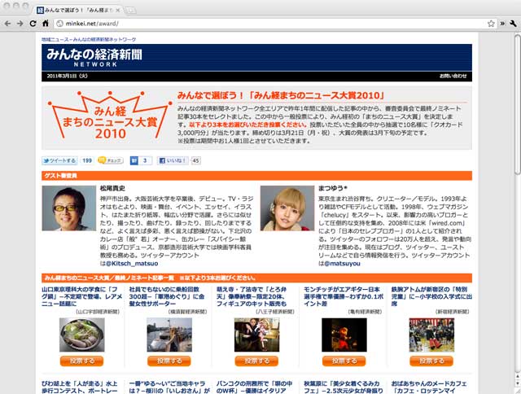Click the Monchhichi air guitar thumbnail
Screen dimensions: 521x394
pos(344,335)
